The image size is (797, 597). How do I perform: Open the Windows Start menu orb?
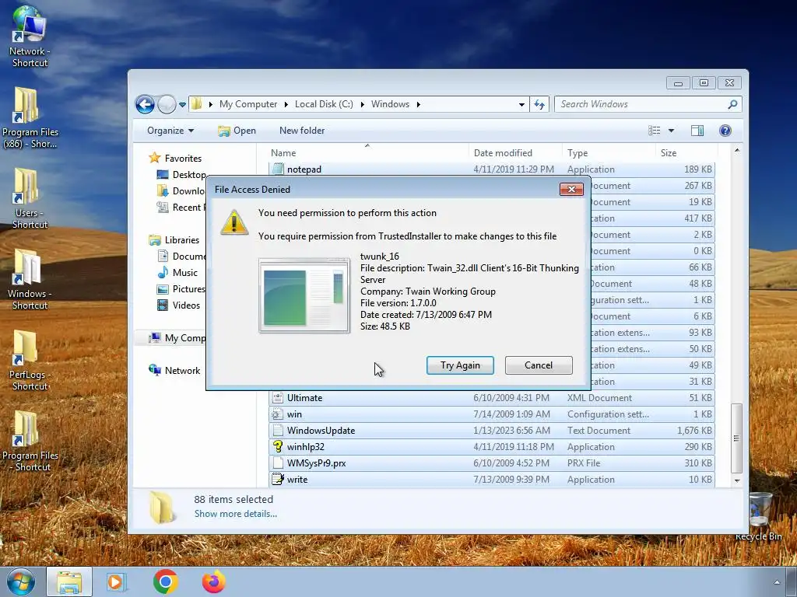(20, 581)
